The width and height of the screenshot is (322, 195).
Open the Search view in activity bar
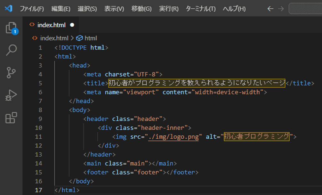coord(11,50)
